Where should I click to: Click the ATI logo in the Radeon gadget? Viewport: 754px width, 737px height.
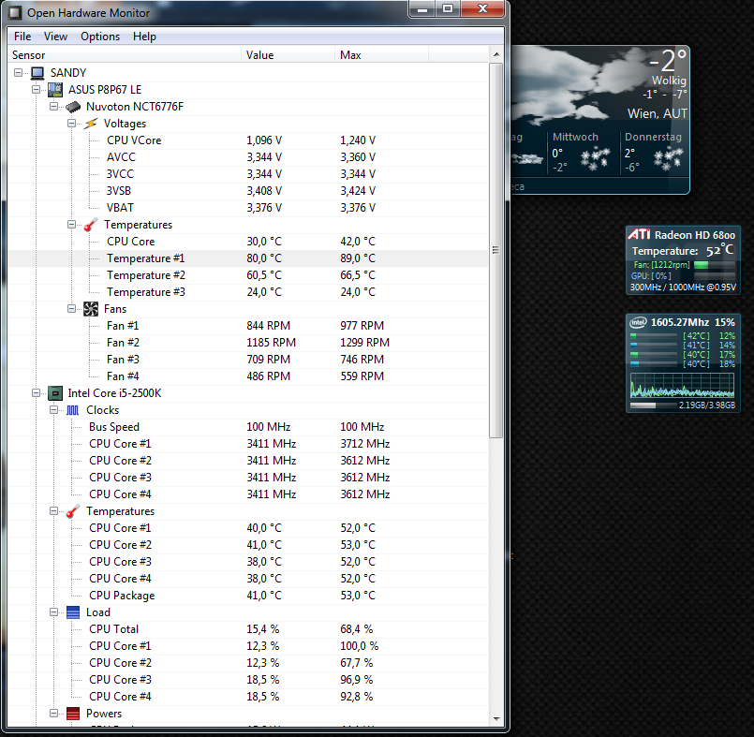[x=639, y=234]
